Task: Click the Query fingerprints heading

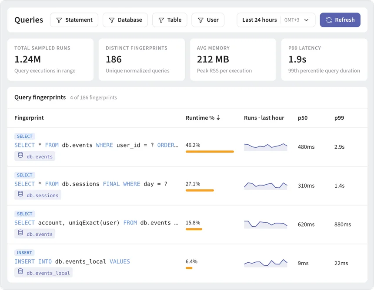Action: (x=40, y=98)
